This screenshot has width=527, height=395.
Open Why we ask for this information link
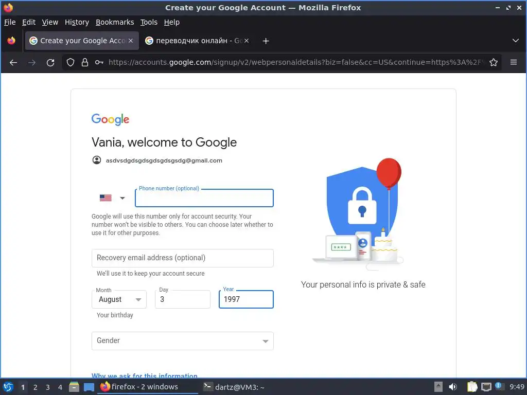tap(145, 375)
